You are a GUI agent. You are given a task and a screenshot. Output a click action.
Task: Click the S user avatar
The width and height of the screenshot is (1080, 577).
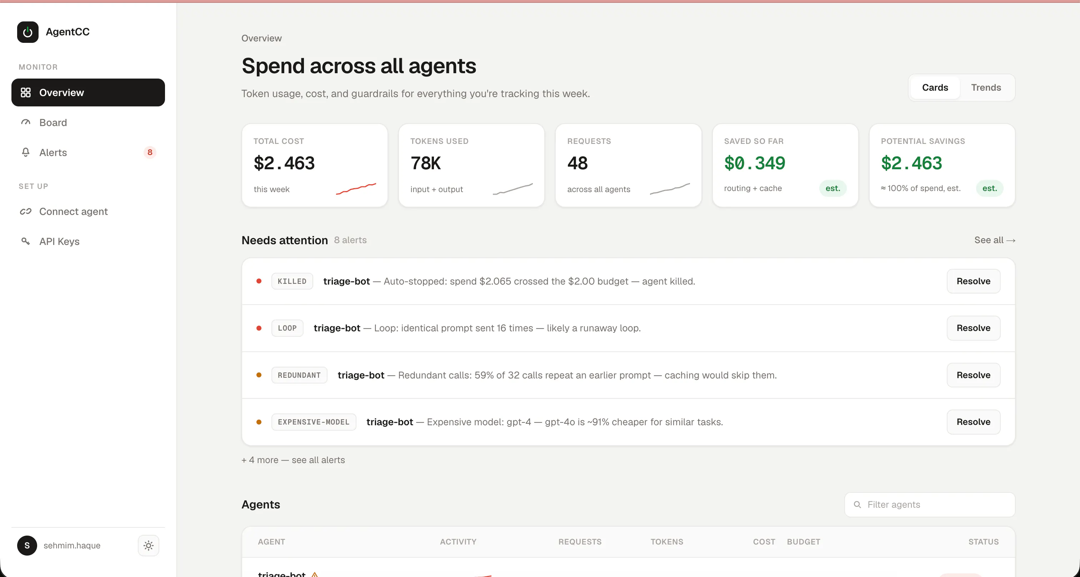(x=27, y=546)
